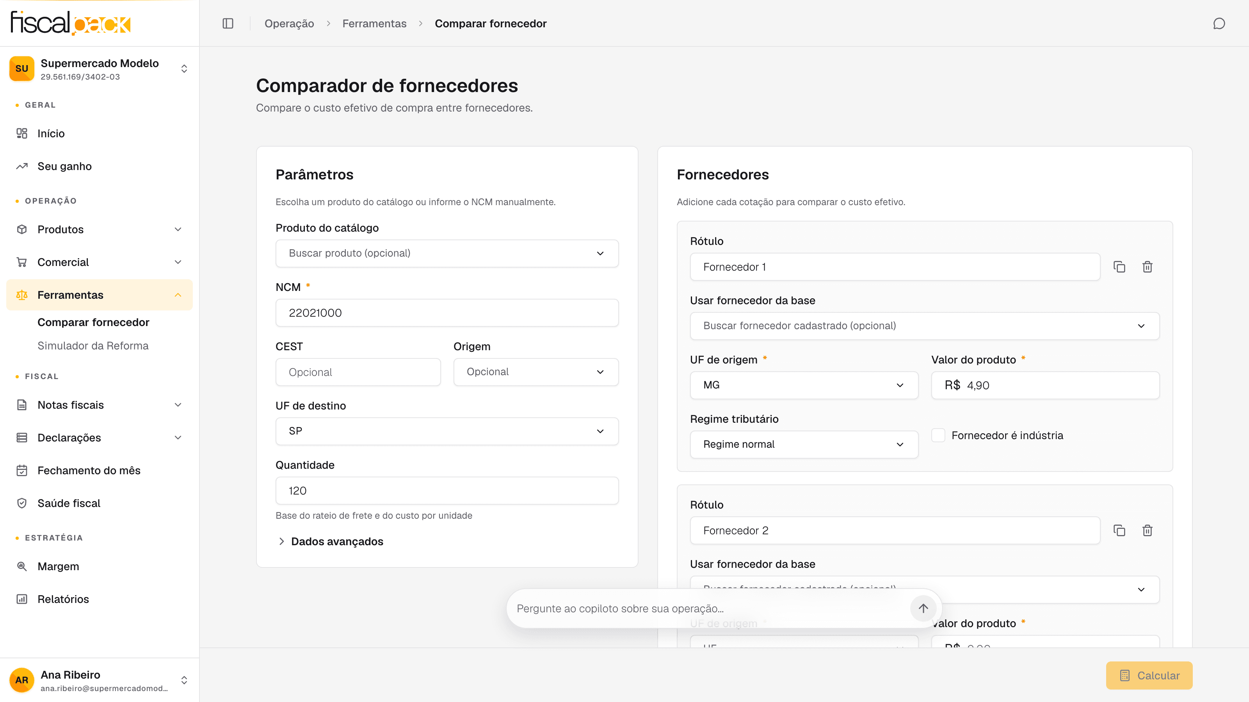The image size is (1249, 702).
Task: Click the Produtos box icon
Action: point(22,229)
